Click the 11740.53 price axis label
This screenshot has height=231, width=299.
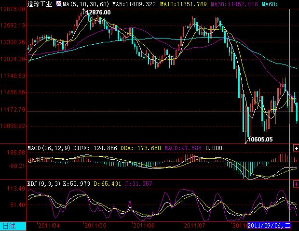[13, 76]
